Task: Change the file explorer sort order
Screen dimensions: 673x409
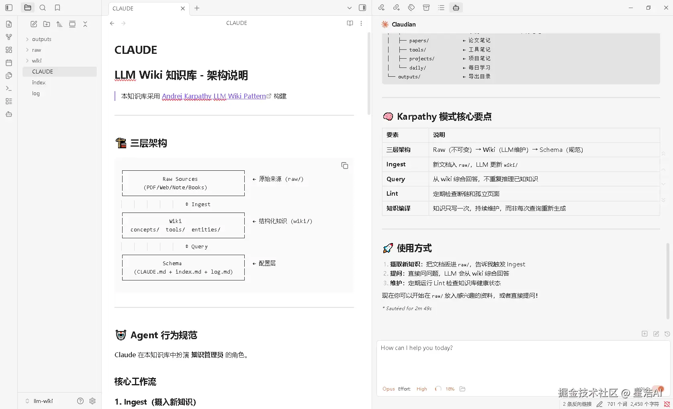Action: click(x=59, y=24)
